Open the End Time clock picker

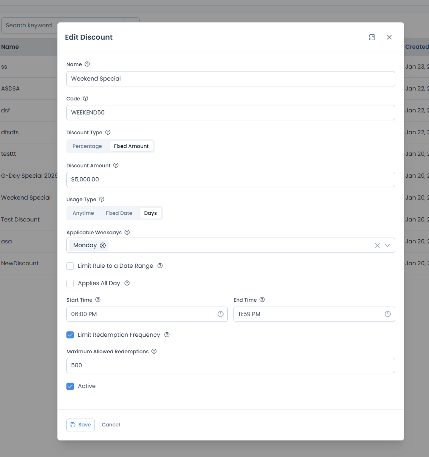tap(388, 314)
